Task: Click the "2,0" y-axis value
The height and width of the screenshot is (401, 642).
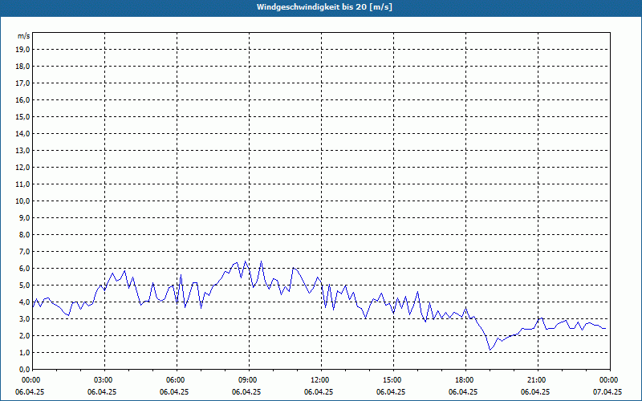Action: 24,335
